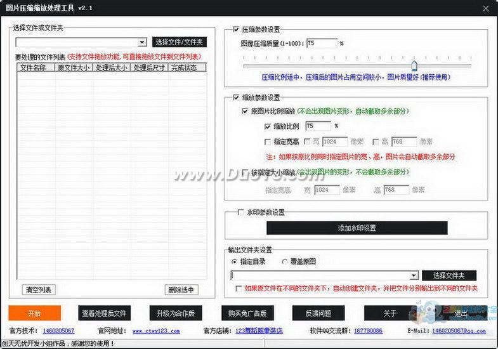Click the 退出 button
The image size is (498, 349).
coord(461,313)
